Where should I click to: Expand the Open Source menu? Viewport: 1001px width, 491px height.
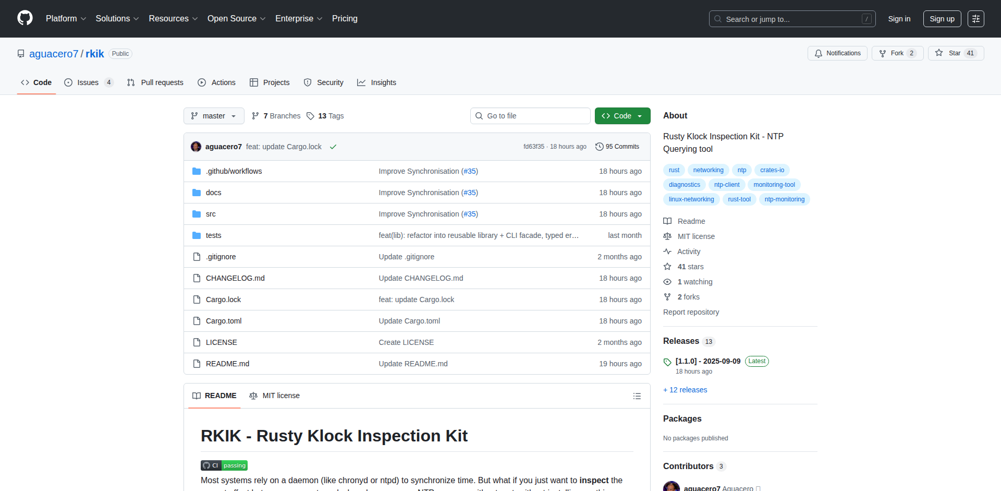[236, 18]
